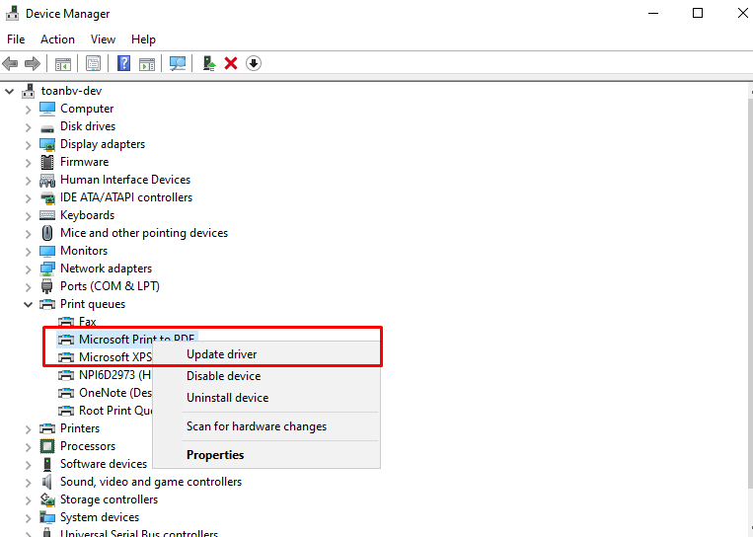The height and width of the screenshot is (537, 753).
Task: Click Scan for hardware changes toolbar icon
Action: 178,63
